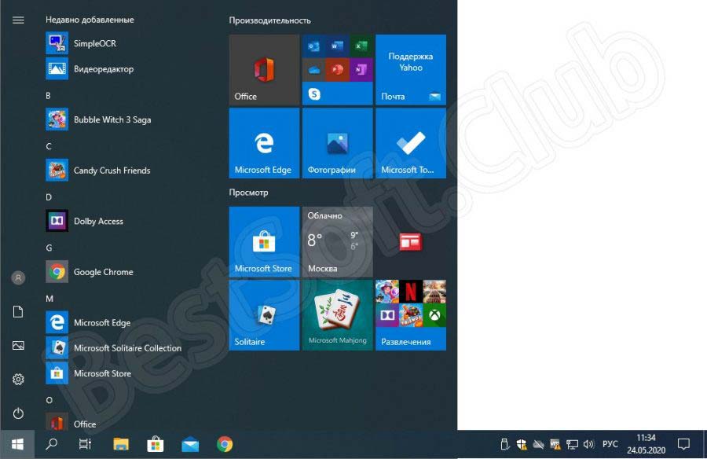The height and width of the screenshot is (459, 707).
Task: Open Settings gear in Start sidebar
Action: 18,379
